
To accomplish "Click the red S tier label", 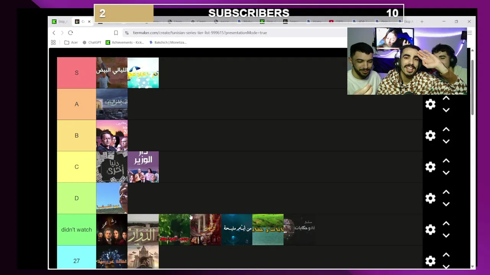I will coord(77,73).
